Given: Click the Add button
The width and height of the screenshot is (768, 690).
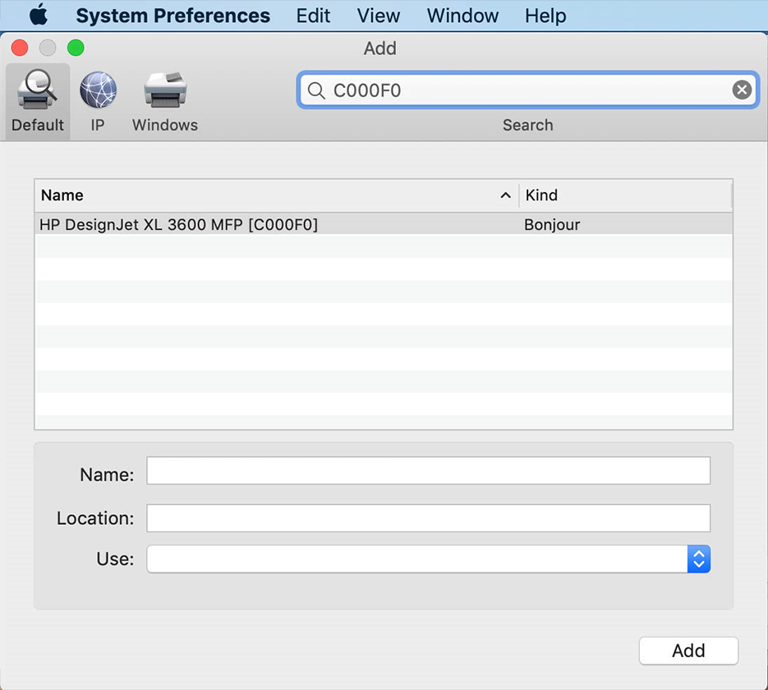Looking at the screenshot, I should 688,651.
